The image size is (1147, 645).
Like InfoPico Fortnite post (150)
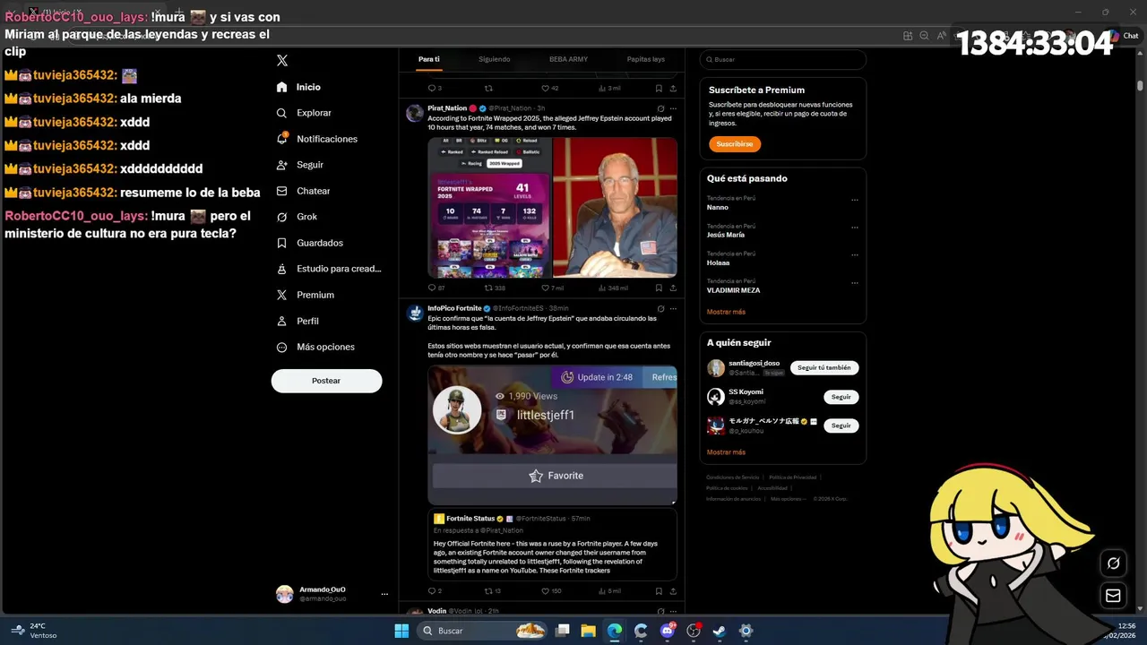coord(551,590)
